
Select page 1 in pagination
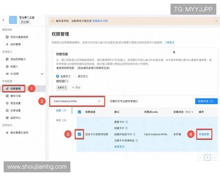[x=208, y=157]
